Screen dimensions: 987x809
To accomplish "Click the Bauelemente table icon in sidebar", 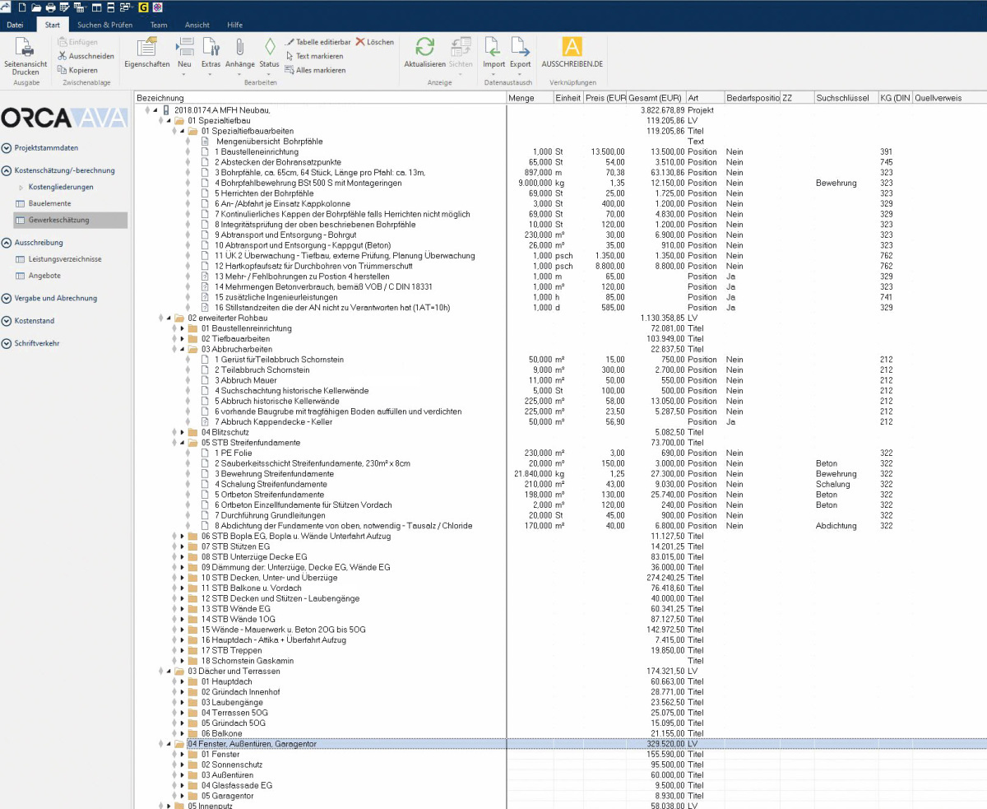I will coord(21,203).
